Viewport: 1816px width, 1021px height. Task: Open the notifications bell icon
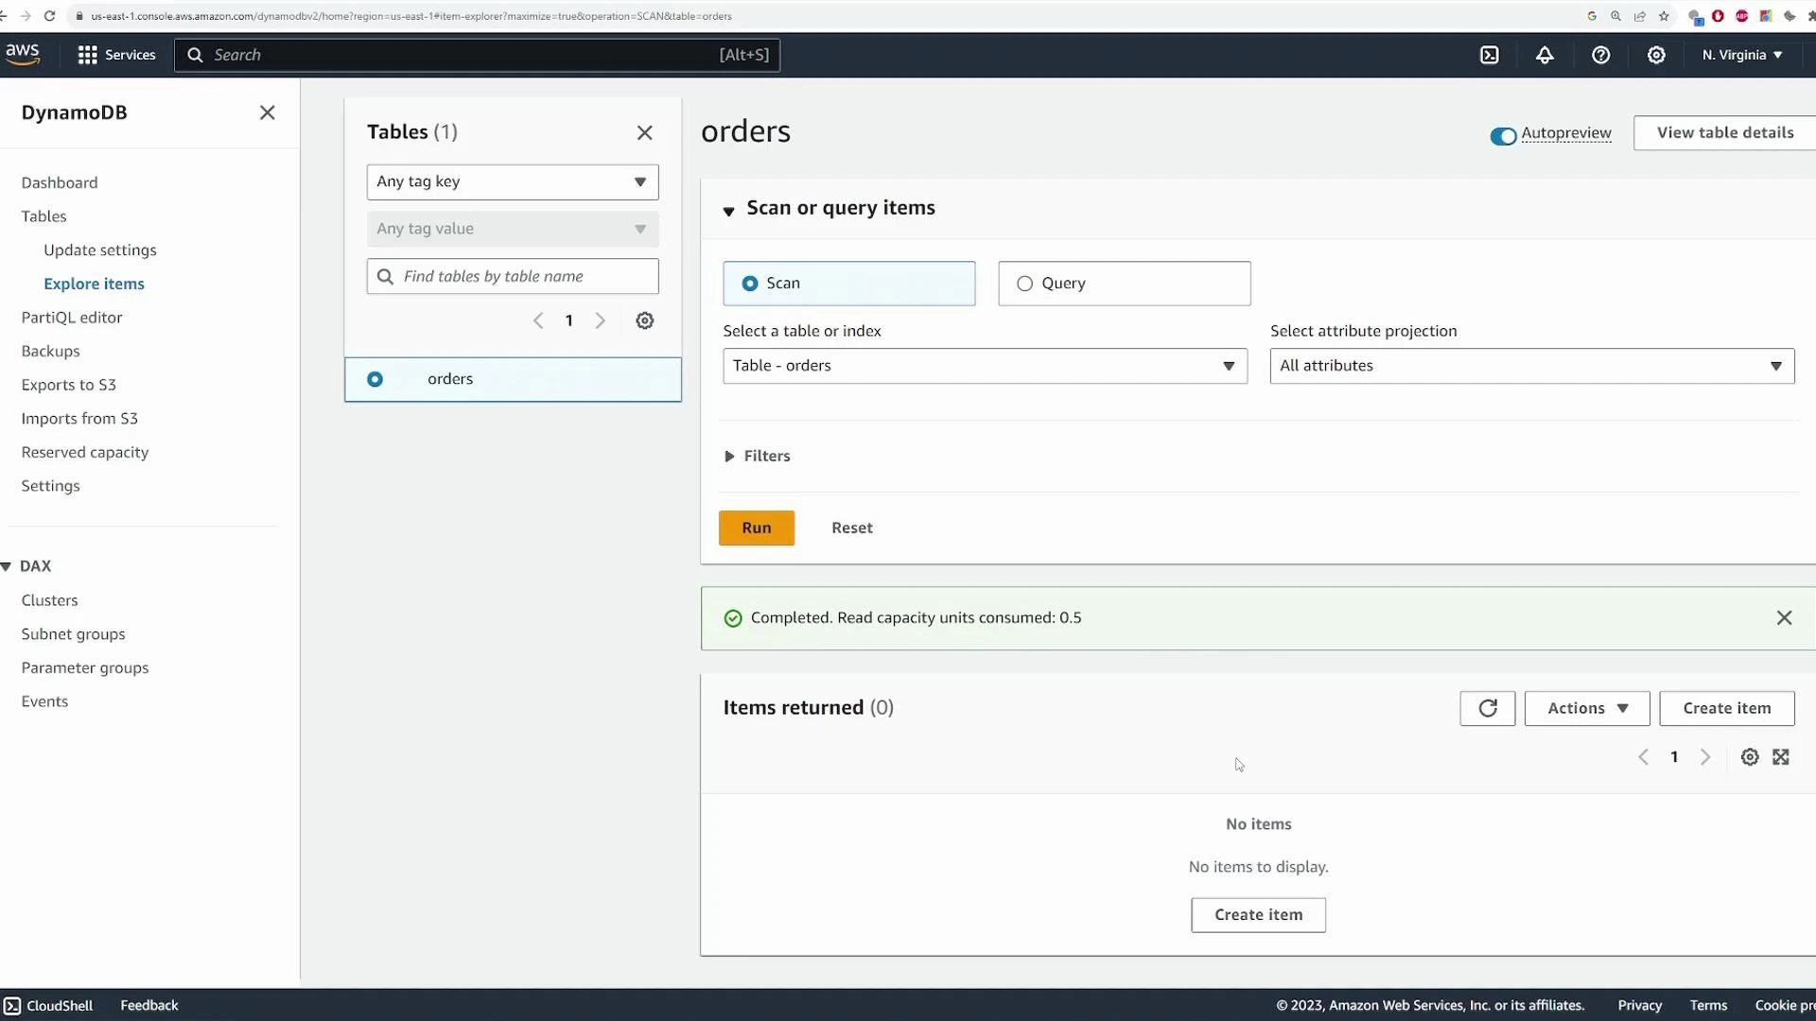tap(1545, 55)
